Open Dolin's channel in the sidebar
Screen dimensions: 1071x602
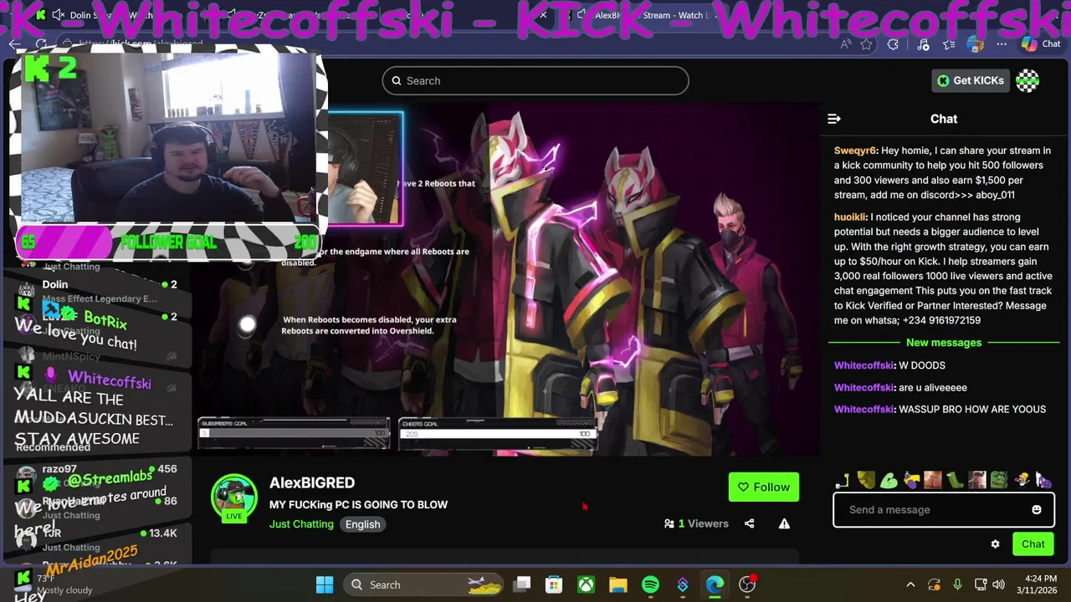(98, 291)
